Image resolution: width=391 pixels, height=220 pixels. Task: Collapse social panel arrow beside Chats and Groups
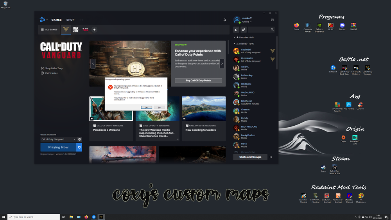pos(271,157)
